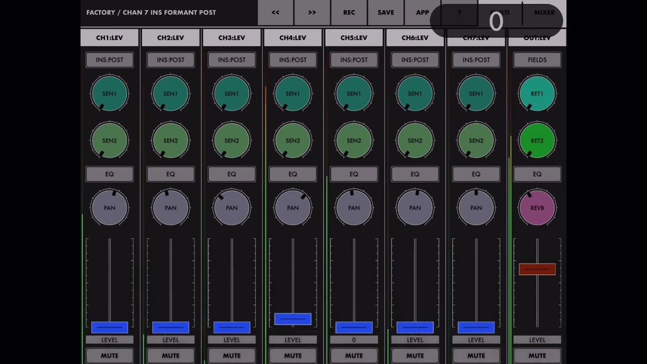
Task: Open CH2:LEV fader parameter selector
Action: coord(170,38)
